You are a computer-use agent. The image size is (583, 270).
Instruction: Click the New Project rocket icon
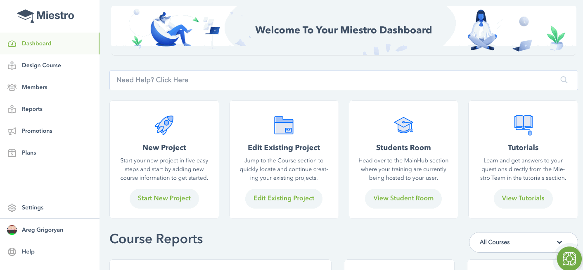click(164, 125)
